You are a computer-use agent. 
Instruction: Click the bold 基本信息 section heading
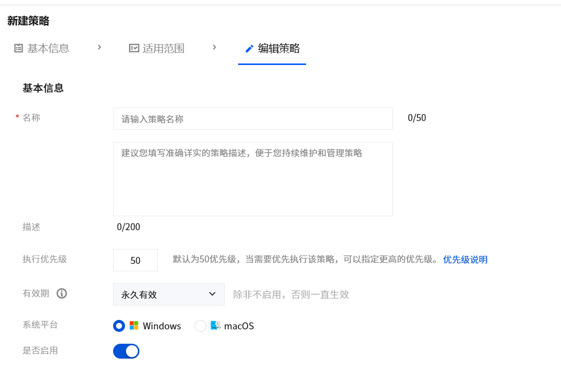click(x=43, y=88)
